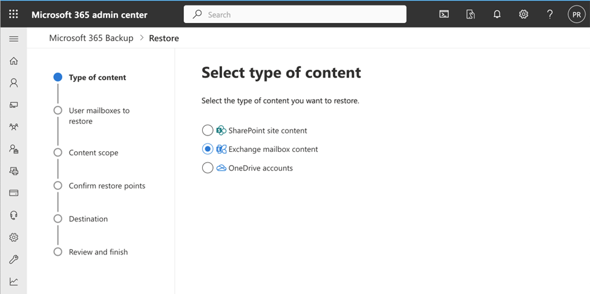
Task: Toggle the hamburger navigation menu
Action: 13,39
